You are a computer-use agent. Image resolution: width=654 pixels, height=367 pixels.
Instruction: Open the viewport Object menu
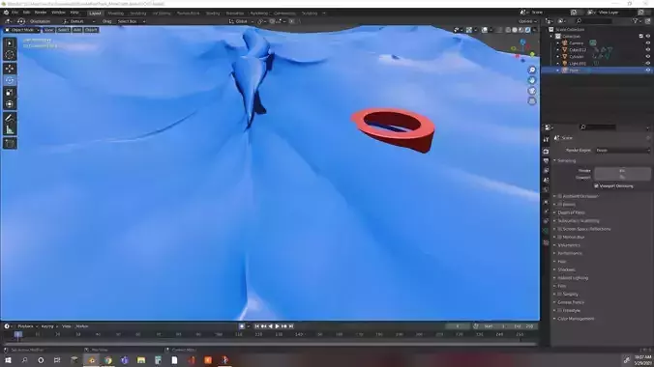coord(91,30)
